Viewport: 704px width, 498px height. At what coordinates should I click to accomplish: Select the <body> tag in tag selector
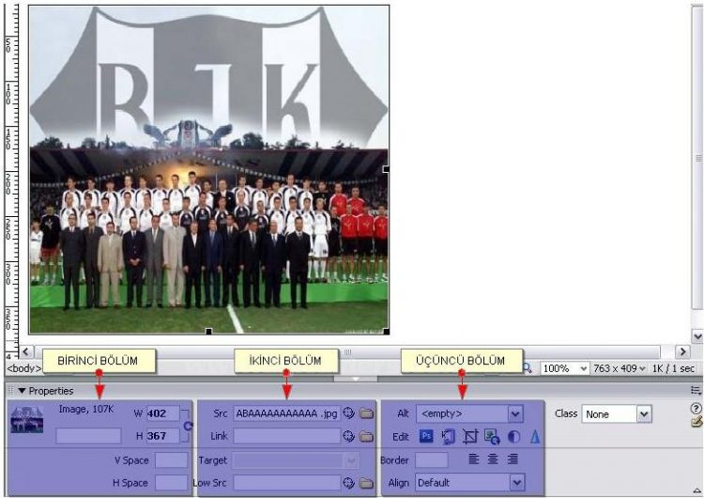(23, 368)
